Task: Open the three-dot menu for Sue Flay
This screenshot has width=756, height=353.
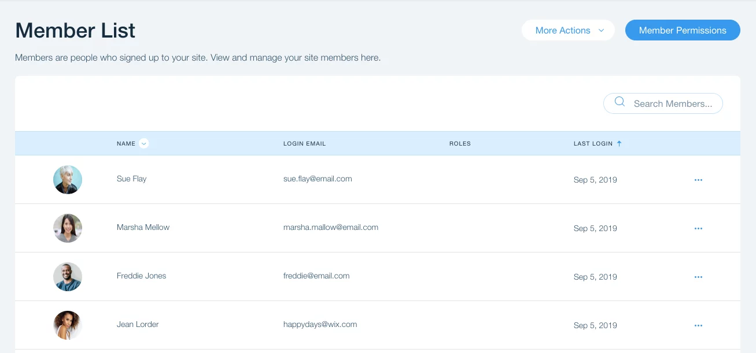Action: [x=698, y=180]
